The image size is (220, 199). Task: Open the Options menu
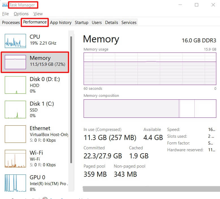[x=21, y=14]
